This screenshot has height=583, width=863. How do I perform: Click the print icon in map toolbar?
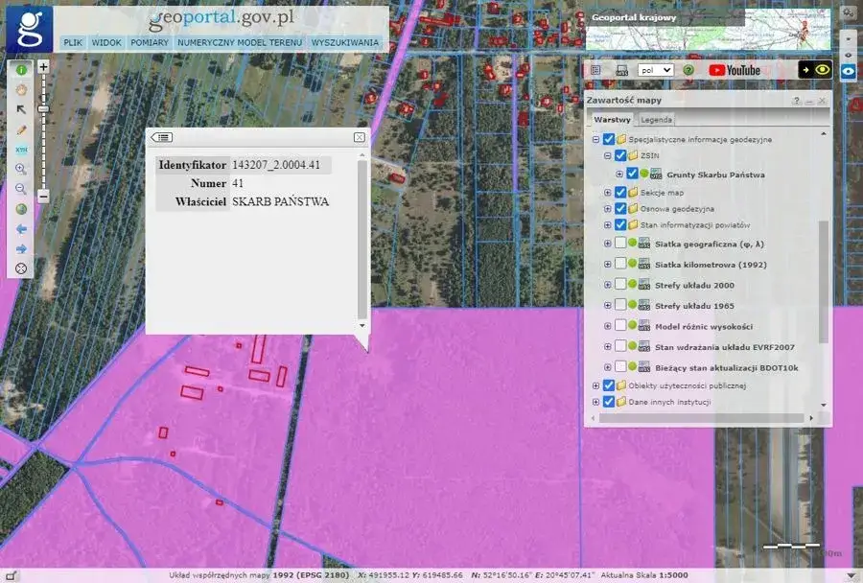coord(622,70)
